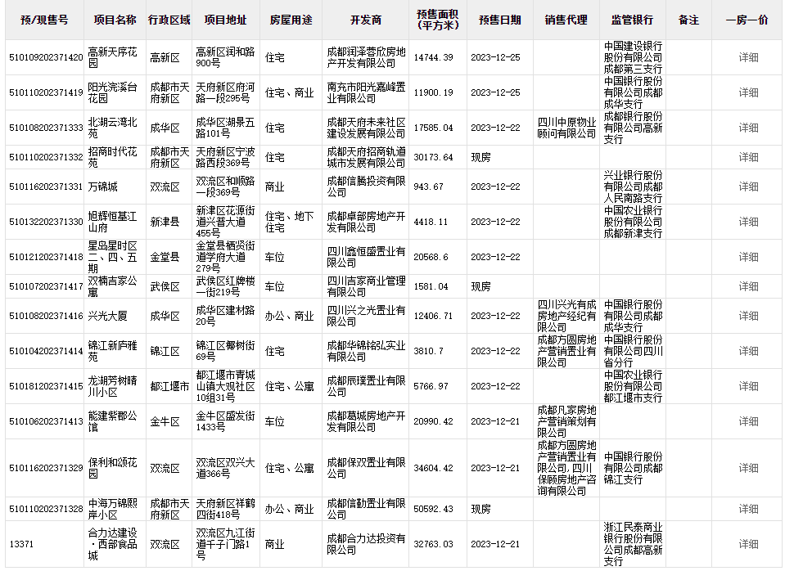Click developer 四川兴之光置业有限公司
This screenshot has height=571, width=785.
pos(366,316)
